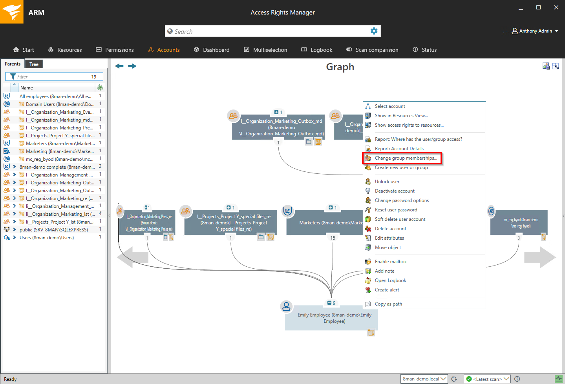Go to the Dashboard section

212,50
